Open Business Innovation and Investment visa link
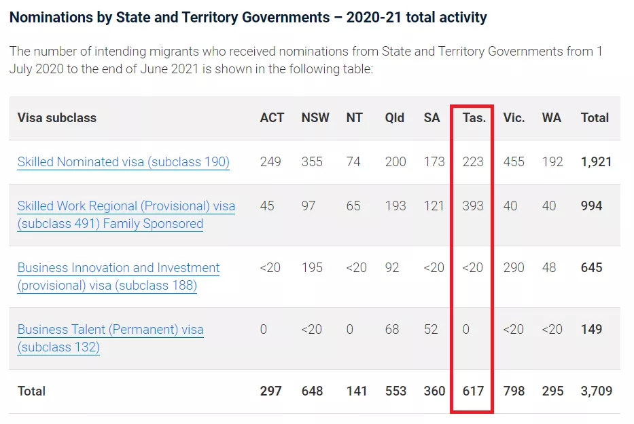The height and width of the screenshot is (424, 634). [118, 268]
